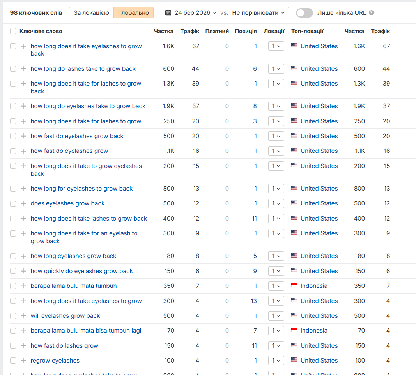Open keyword link 'how quickly do eyelashes grow back'
This screenshot has height=375, width=416.
(82, 271)
